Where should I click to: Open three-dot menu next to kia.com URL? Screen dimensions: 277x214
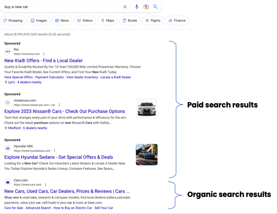(x=44, y=54)
